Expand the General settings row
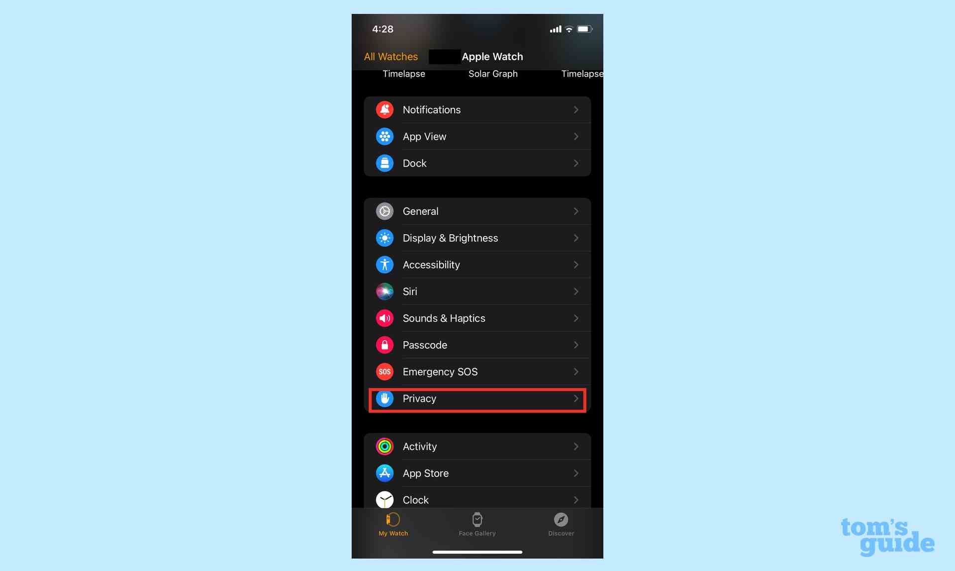 click(477, 211)
